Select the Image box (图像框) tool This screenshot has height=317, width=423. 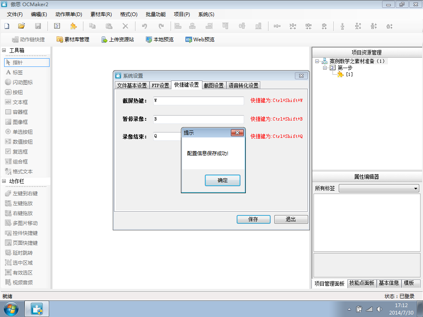[x=17, y=122]
